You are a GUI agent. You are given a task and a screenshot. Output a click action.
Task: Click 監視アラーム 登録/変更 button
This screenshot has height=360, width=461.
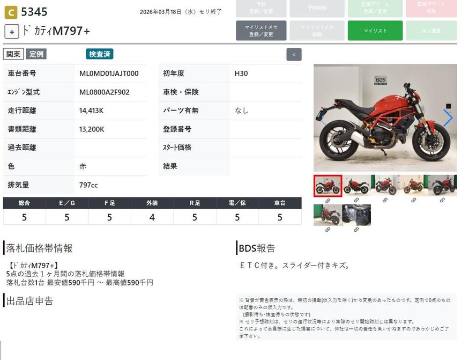tap(375, 8)
